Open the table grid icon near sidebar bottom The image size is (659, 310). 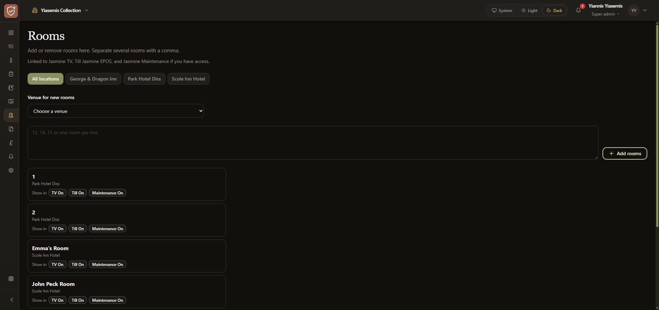point(11,279)
